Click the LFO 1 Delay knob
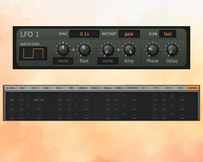 click(x=172, y=50)
